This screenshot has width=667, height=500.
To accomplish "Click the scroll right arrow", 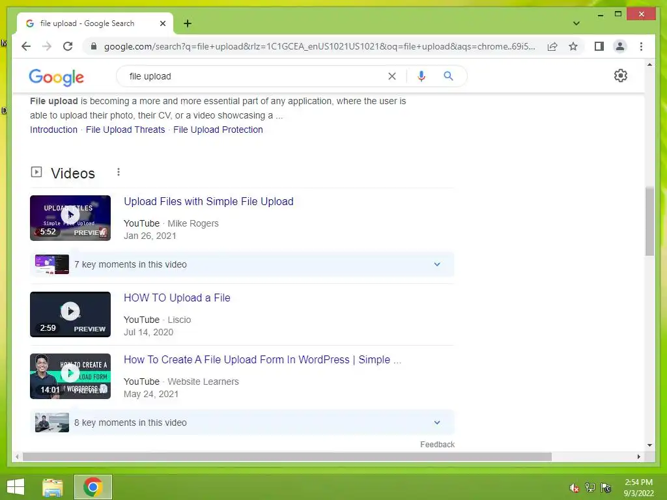I will point(638,456).
